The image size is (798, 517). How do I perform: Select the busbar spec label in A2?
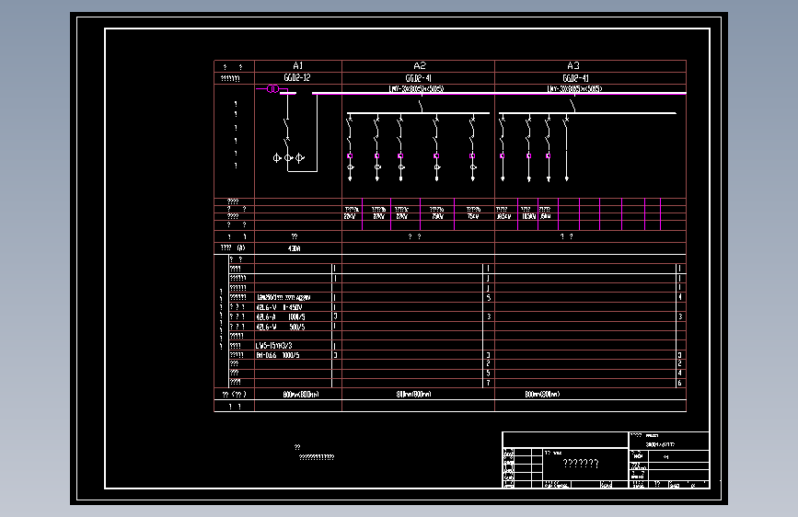416,88
